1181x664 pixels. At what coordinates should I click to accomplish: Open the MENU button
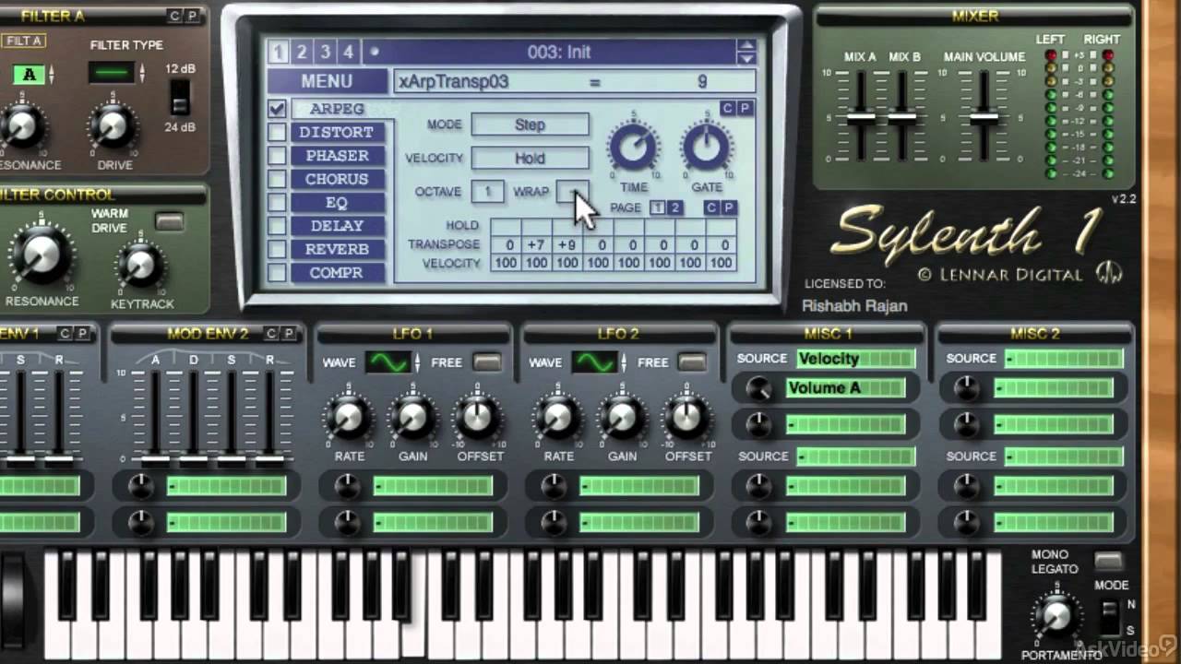tap(327, 81)
